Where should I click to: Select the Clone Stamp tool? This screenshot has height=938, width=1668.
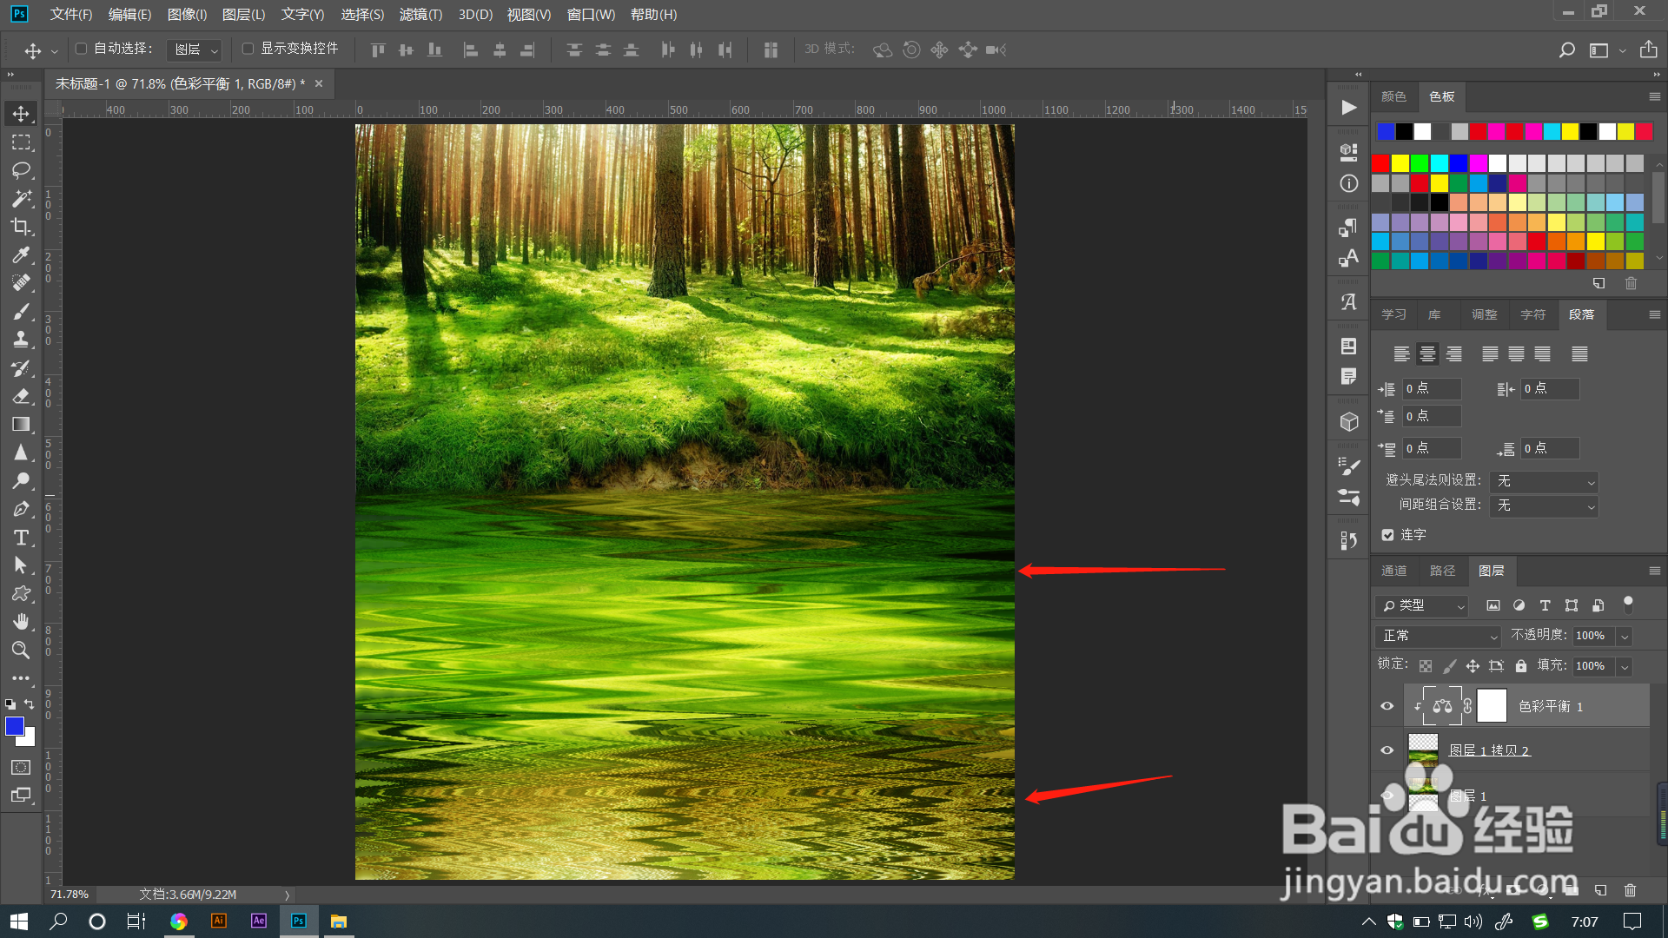click(x=21, y=340)
